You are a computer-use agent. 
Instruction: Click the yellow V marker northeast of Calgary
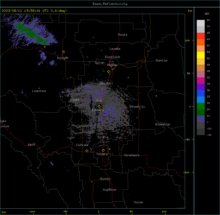tap(109, 149)
